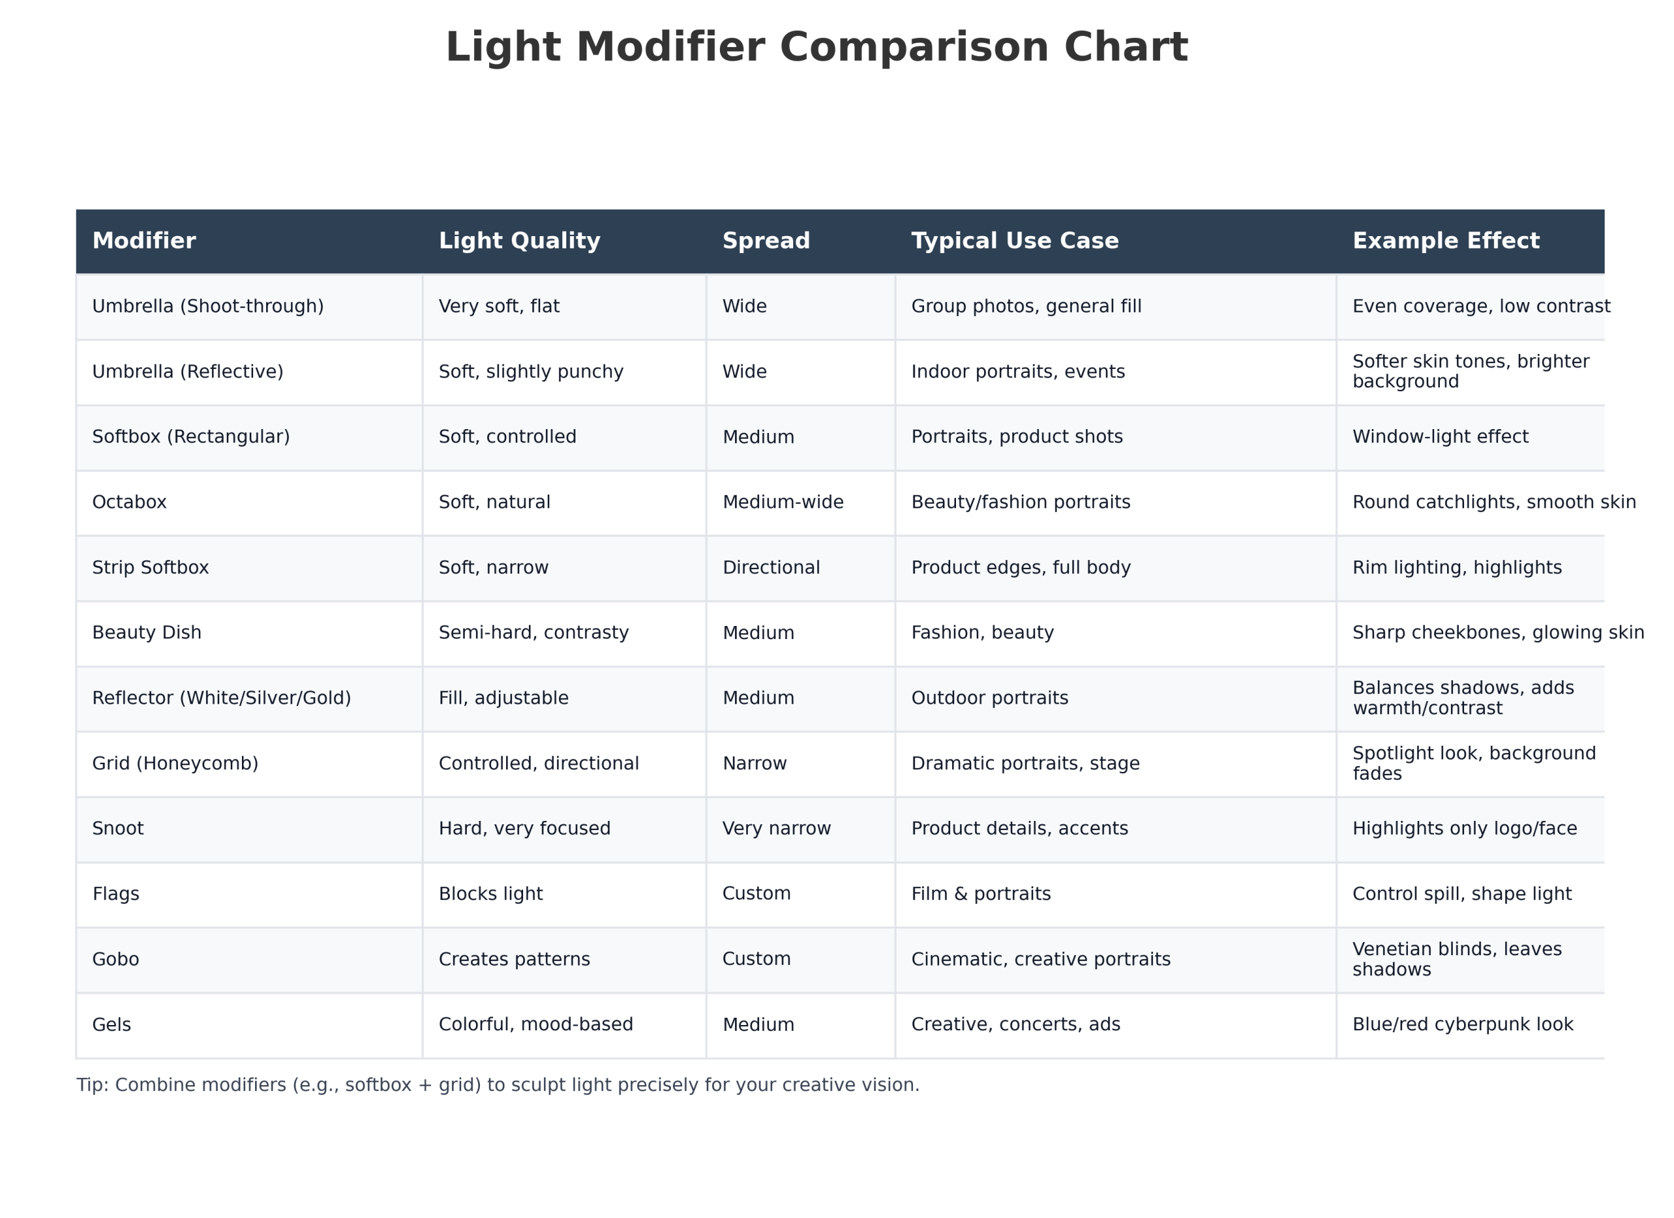Click the Octabox modifier cell
Screen dimensions: 1674x1218
point(129,502)
